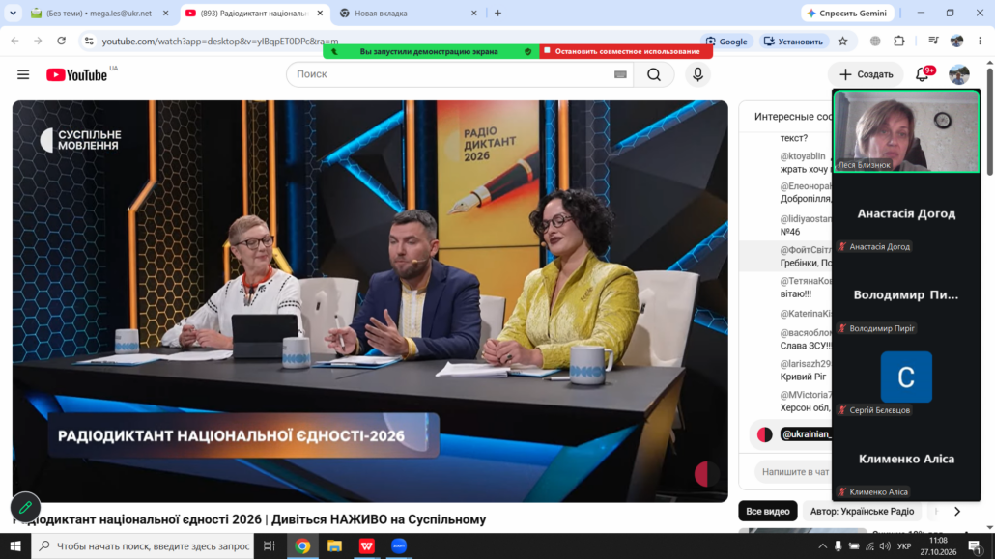
Task: Expand chips with the right chevron arrow
Action: 957,512
